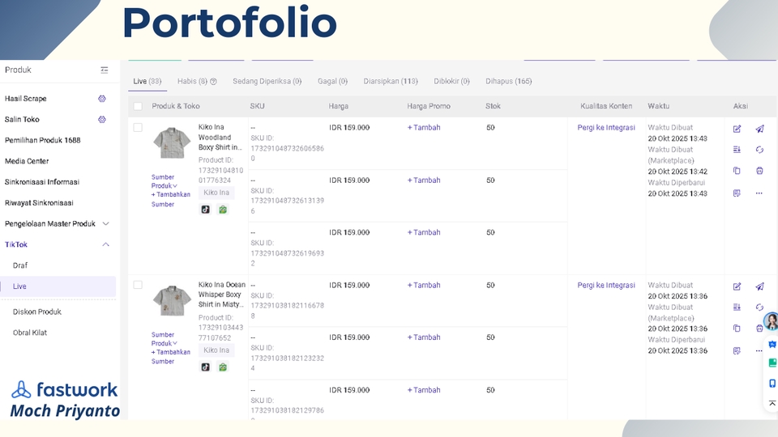Delete the Woodland Boxy Shirt product
Image resolution: width=778 pixels, height=437 pixels.
tap(759, 171)
